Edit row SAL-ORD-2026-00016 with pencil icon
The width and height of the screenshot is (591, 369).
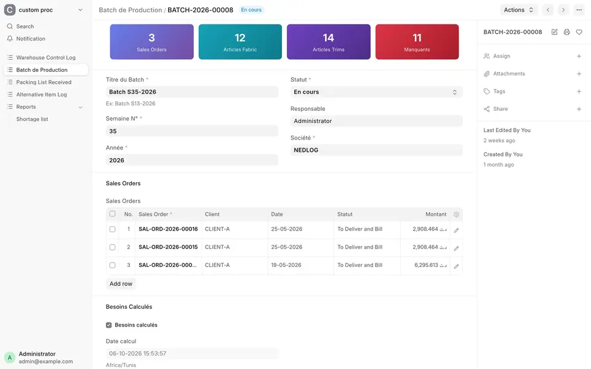pos(456,230)
